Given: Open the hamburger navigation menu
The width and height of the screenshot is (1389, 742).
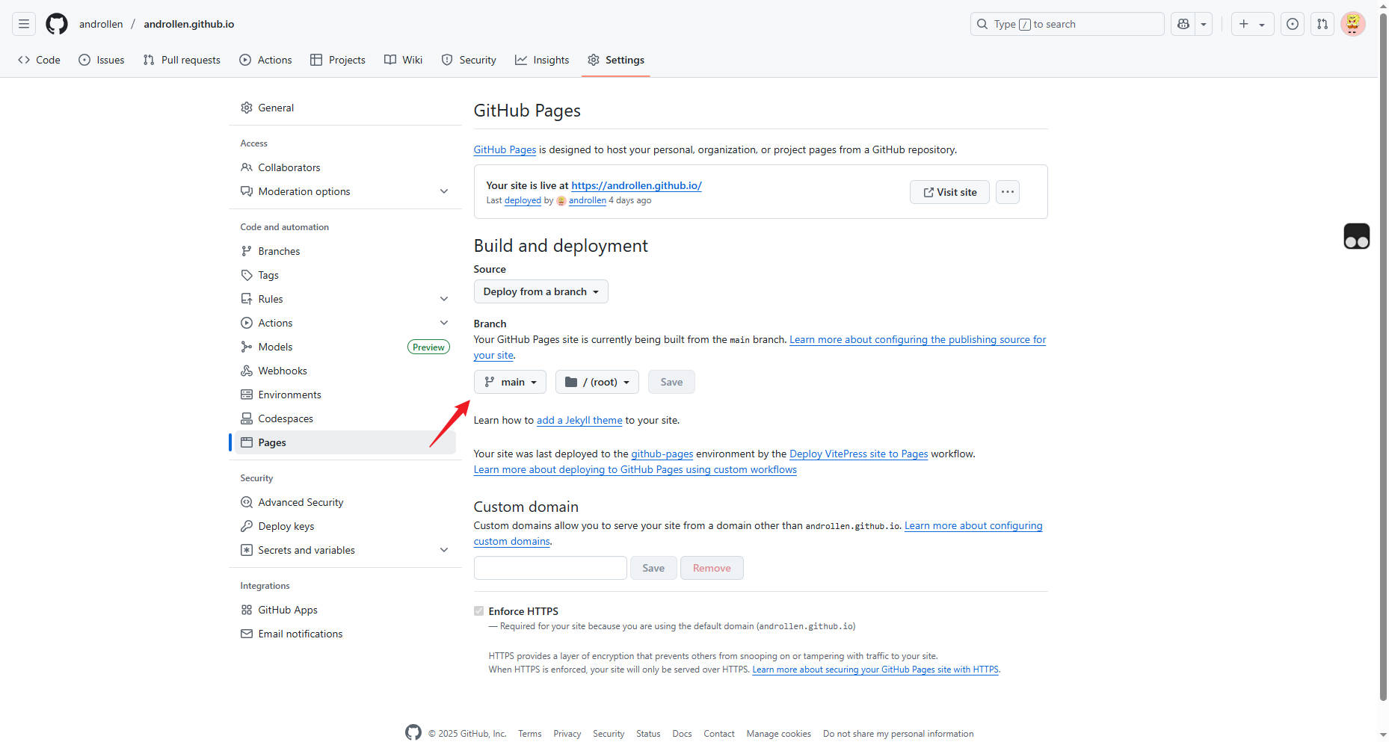Looking at the screenshot, I should [x=24, y=24].
